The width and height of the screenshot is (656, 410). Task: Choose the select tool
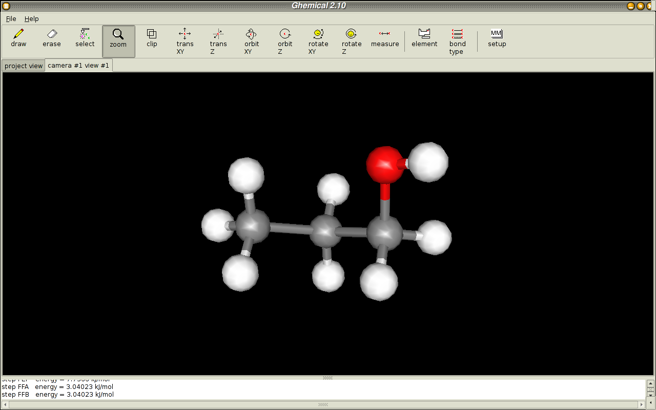click(x=85, y=38)
